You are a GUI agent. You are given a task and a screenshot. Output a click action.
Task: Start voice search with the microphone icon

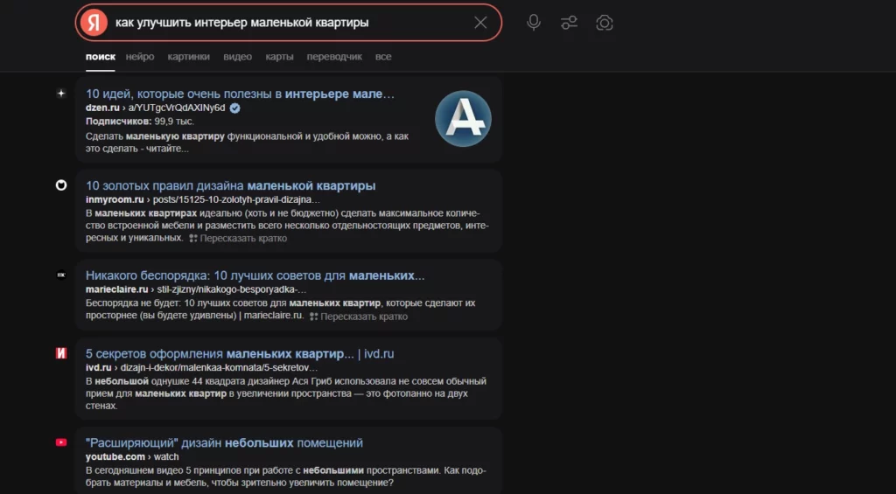pos(534,23)
